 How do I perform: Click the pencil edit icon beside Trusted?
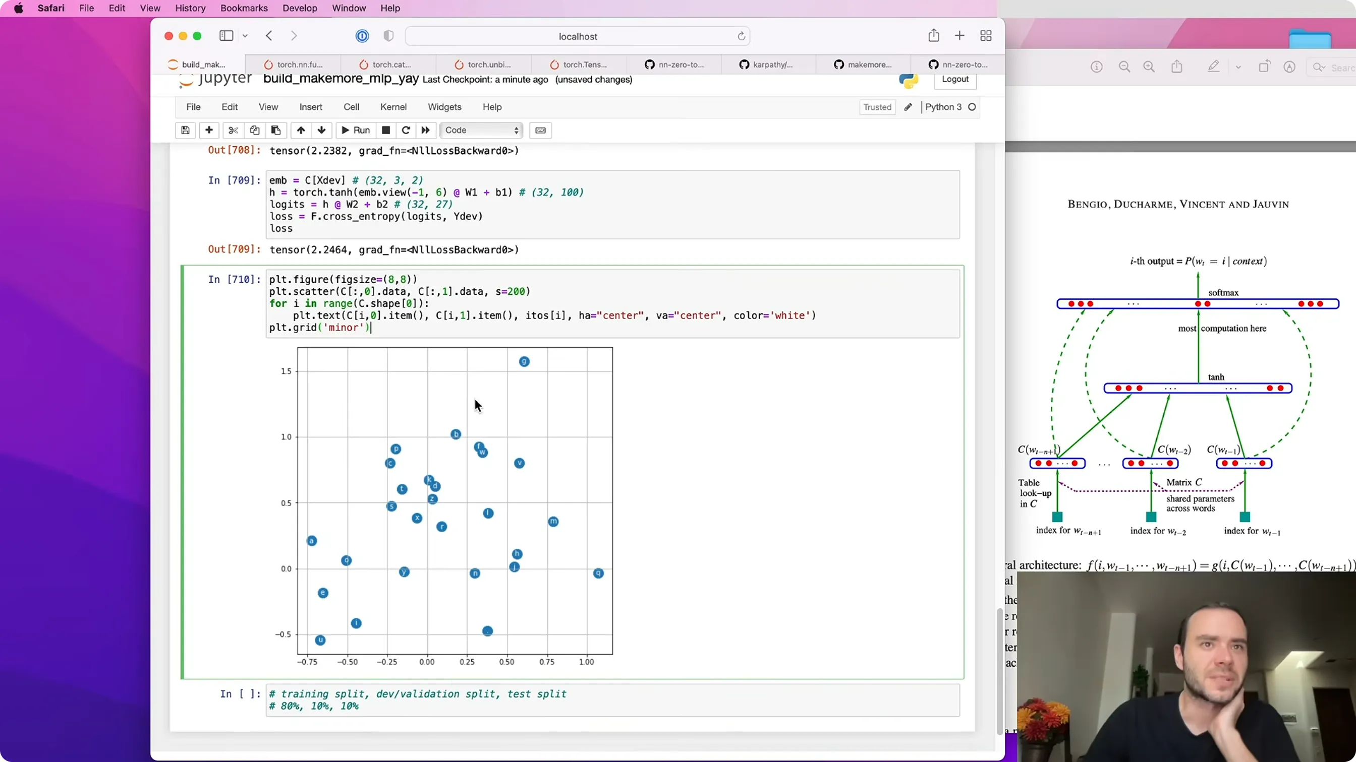point(908,107)
